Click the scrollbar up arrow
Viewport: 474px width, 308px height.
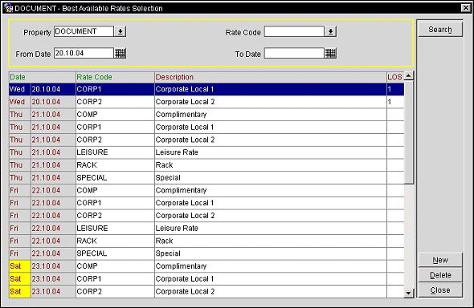coord(409,76)
